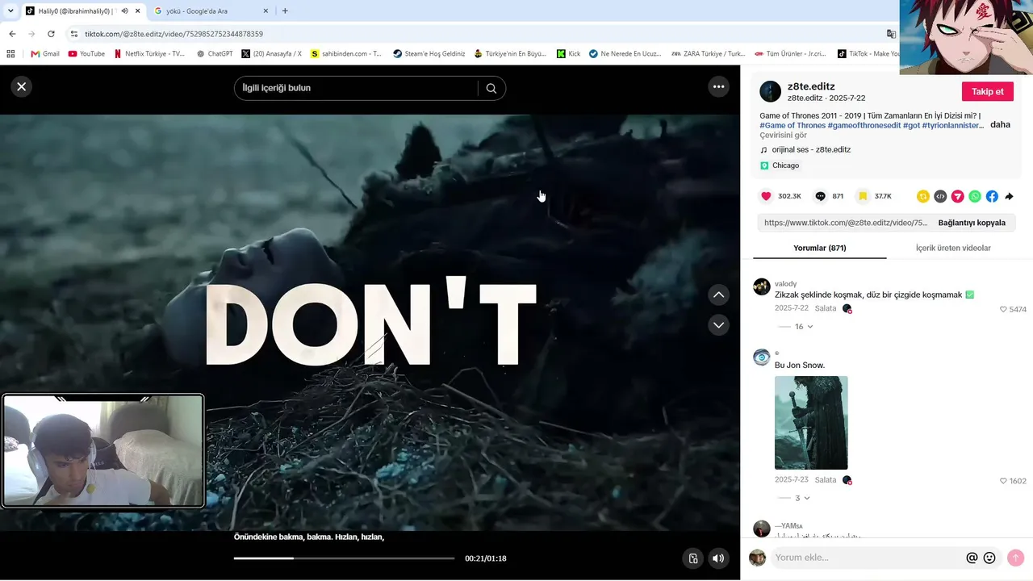This screenshot has width=1033, height=581.
Task: Select the 'Yorumlar (871)' tab
Action: click(820, 249)
